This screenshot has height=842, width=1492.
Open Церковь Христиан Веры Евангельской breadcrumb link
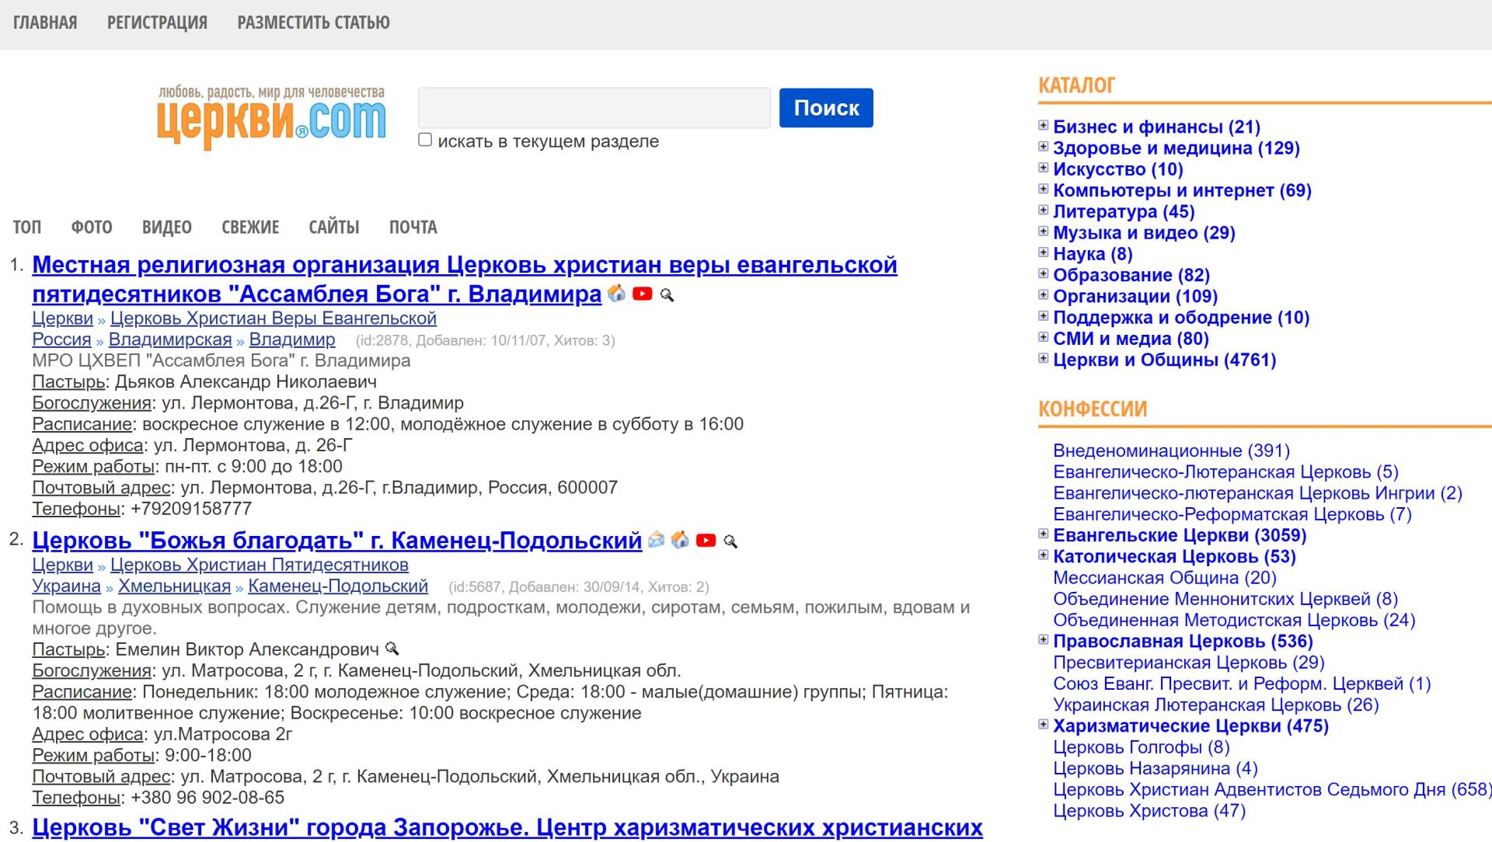274,318
